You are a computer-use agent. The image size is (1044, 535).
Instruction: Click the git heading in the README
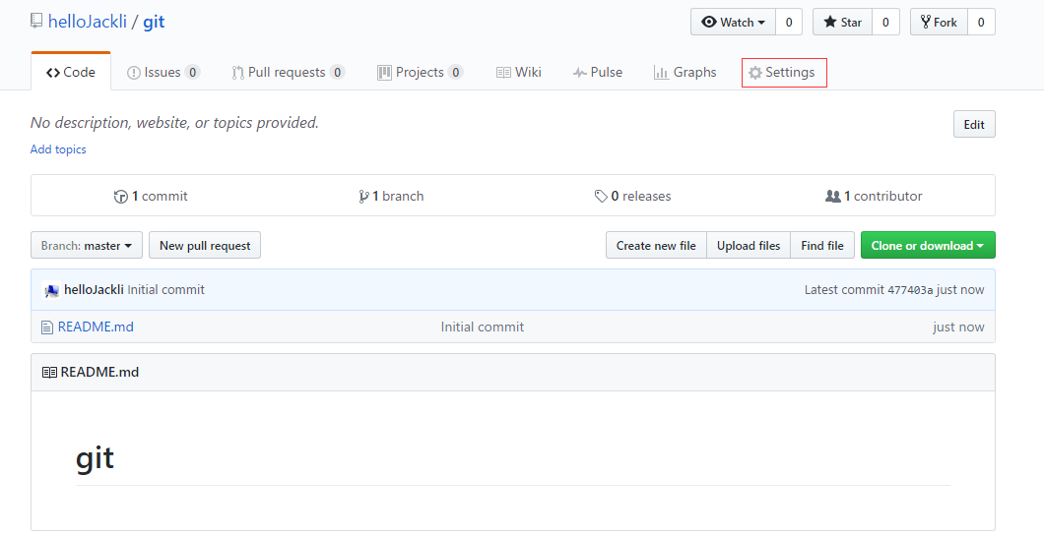pos(96,458)
